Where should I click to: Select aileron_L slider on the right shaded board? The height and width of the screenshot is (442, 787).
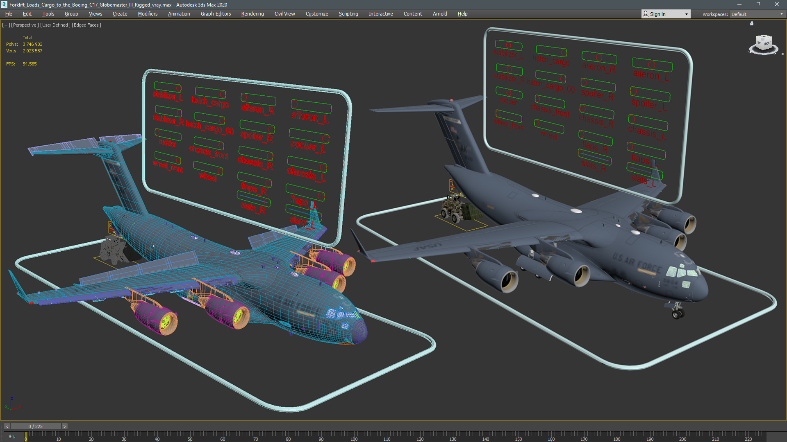652,65
